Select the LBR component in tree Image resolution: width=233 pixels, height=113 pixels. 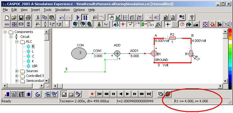(x=35, y=66)
